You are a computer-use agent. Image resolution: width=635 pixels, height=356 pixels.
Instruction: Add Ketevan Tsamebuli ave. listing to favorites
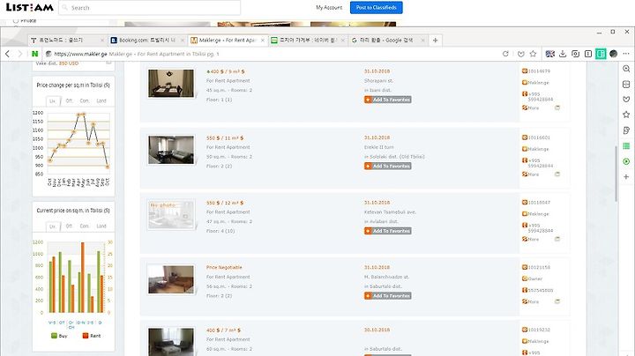coord(387,231)
